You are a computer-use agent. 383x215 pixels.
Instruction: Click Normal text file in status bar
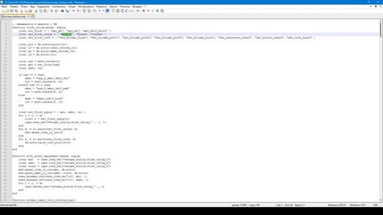click(8, 205)
